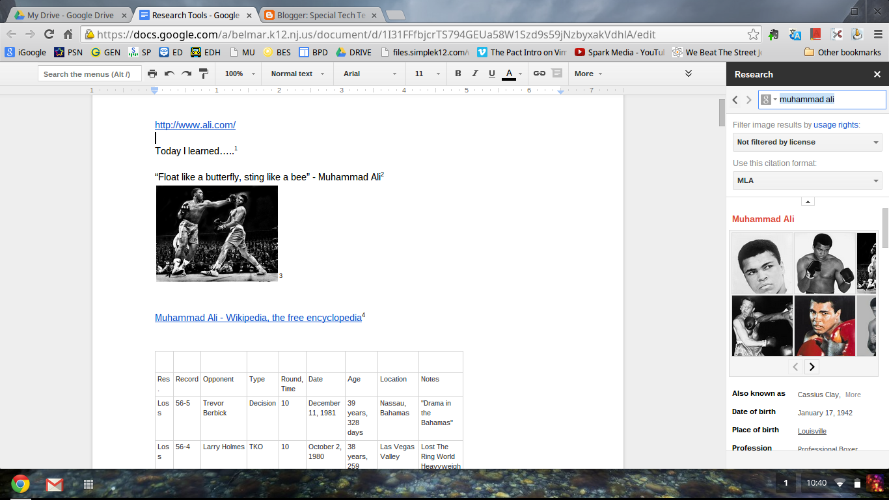The width and height of the screenshot is (889, 500).
Task: Toggle bold formatting
Action: click(458, 74)
